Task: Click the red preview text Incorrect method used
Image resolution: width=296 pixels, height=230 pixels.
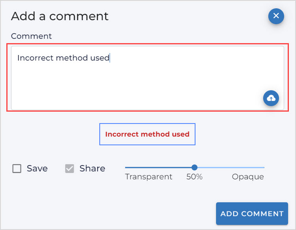Action: point(147,134)
